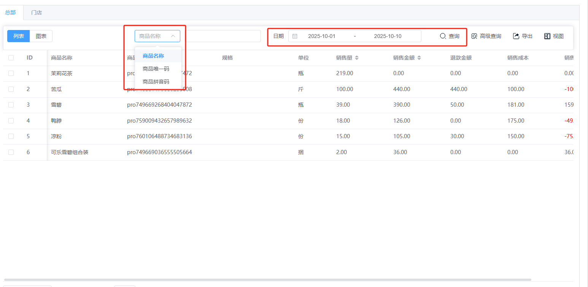Tick the checkbox for 可乐雪碧组合装
Screen dimensions: 588x287
(x=11, y=152)
